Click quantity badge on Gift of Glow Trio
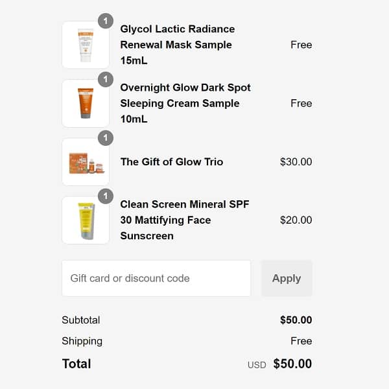This screenshot has width=389, height=389. (106, 137)
